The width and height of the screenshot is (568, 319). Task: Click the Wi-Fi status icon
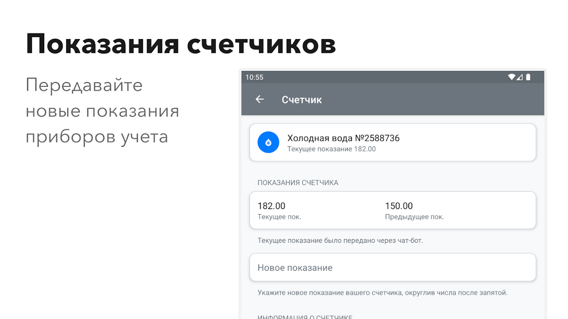[511, 77]
